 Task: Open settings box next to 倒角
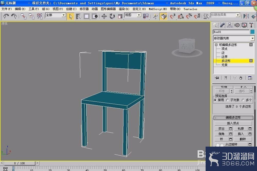231,134
